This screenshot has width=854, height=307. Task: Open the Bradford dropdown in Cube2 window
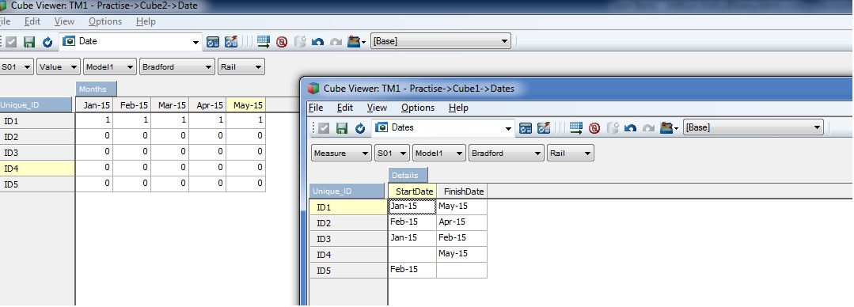click(176, 67)
